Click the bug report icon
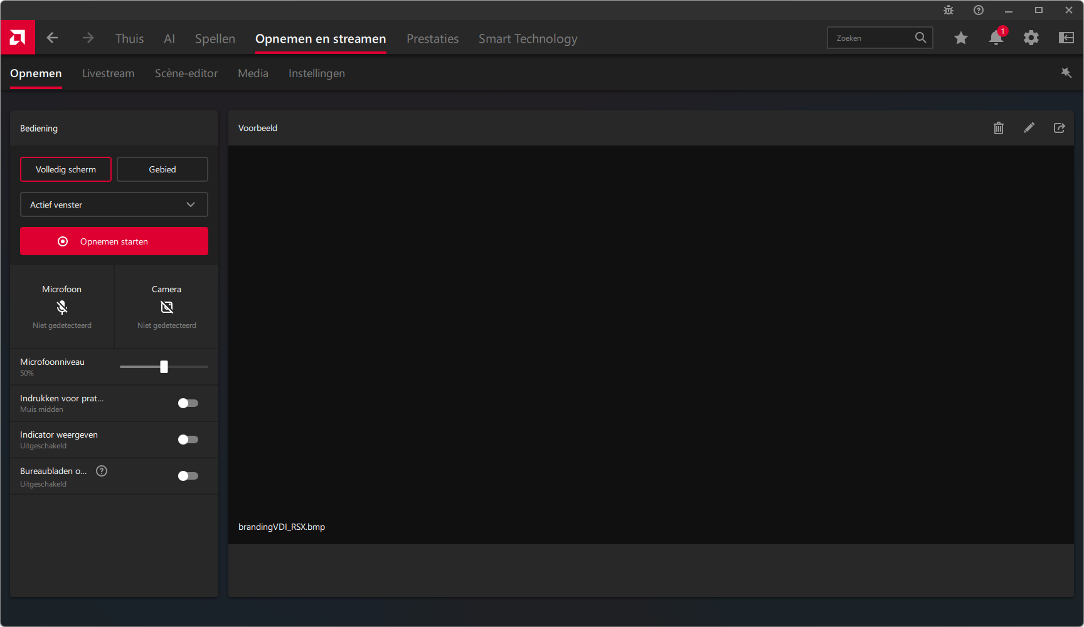Screen dimensions: 1084x627 (x=948, y=10)
